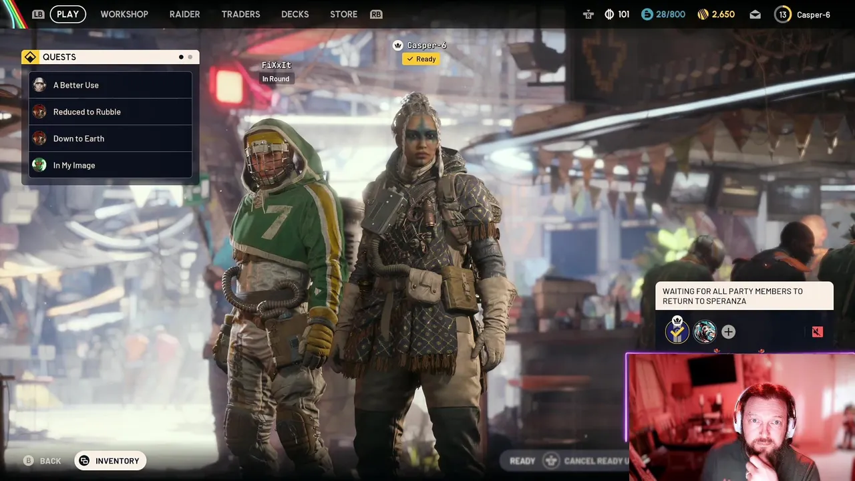
Task: Click the Ready button at bottom
Action: tap(522, 461)
